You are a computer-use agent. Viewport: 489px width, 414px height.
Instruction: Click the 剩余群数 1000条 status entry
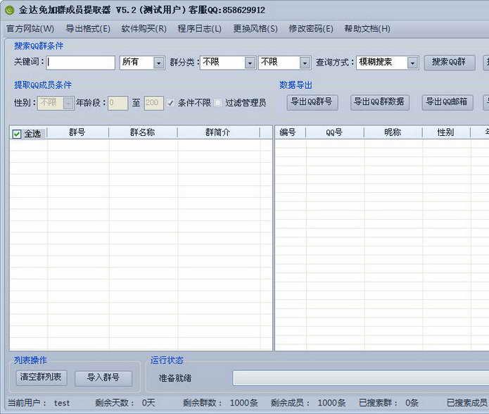[220, 403]
